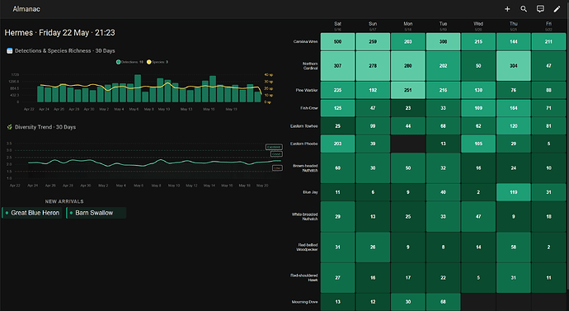Click the plus add icon in header
Viewport: 569px width, 311px height.
click(x=507, y=9)
